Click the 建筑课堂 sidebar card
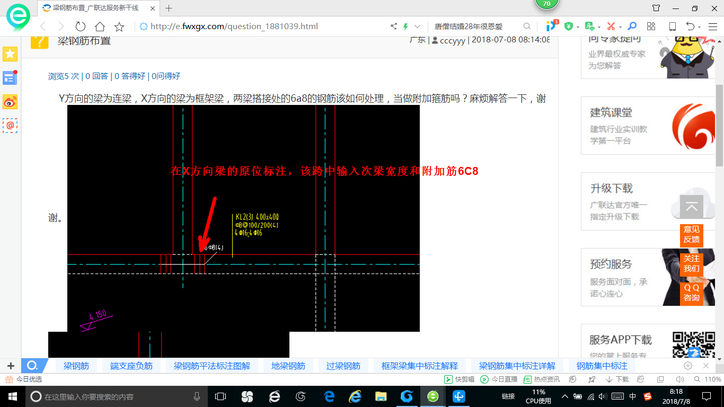The height and width of the screenshot is (407, 724). pyautogui.click(x=649, y=126)
